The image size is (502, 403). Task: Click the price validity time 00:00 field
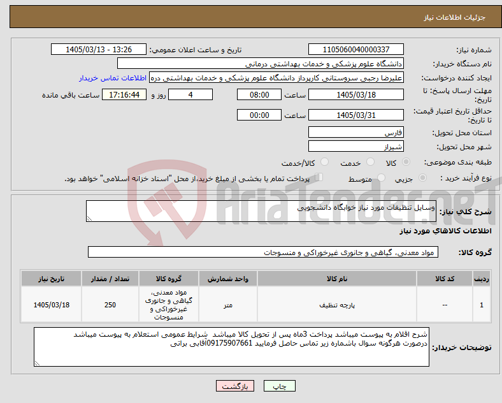259,115
